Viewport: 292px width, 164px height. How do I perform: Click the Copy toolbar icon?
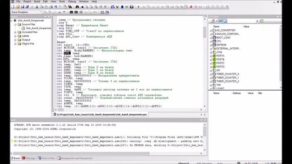coord(42,7)
